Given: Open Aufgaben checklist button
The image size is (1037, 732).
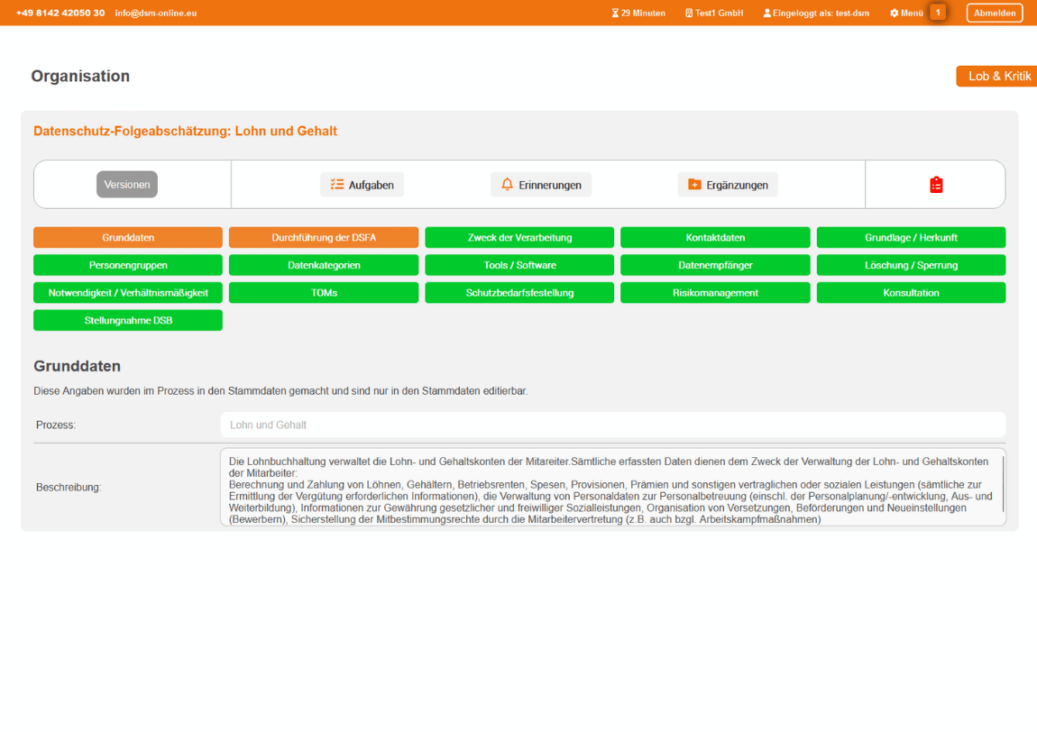Looking at the screenshot, I should click(362, 185).
